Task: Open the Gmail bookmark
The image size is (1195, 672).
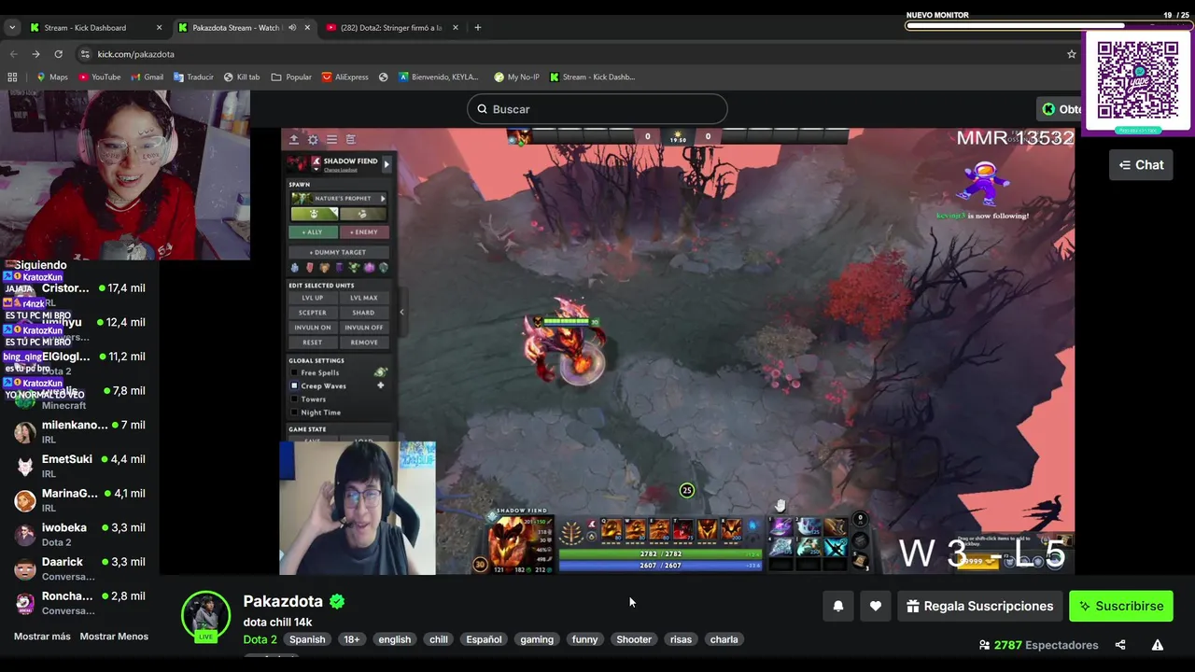Action: [x=147, y=77]
